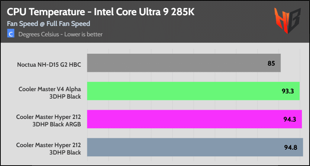Click the "Fan Speed @ Full Fan Speed" subtitle

[48, 24]
